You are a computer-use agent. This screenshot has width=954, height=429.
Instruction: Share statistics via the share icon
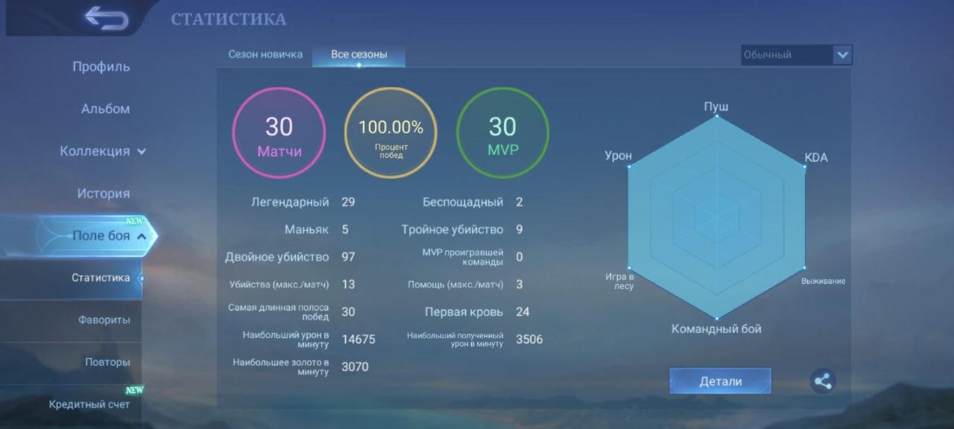pyautogui.click(x=823, y=381)
